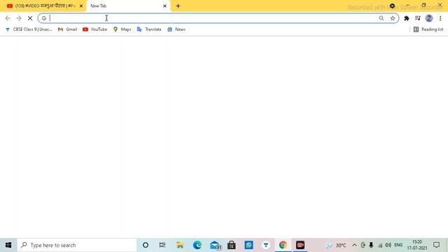This screenshot has width=448, height=252.
Task: Select Google Chrome on taskbar
Action: tap(283, 245)
